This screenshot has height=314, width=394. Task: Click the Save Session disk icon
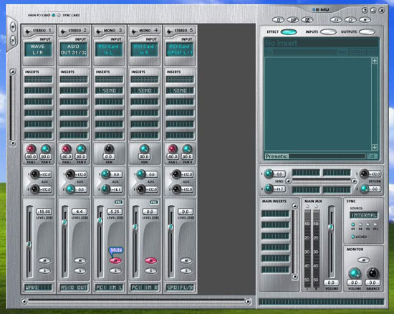(307, 19)
